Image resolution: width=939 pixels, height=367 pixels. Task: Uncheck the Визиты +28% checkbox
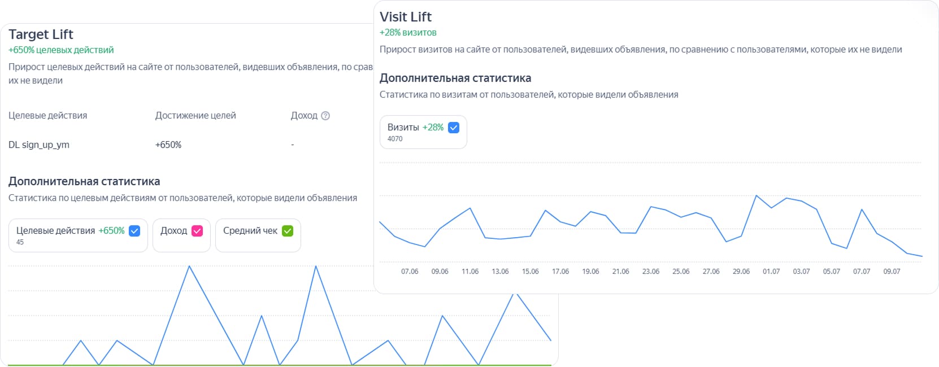[454, 128]
